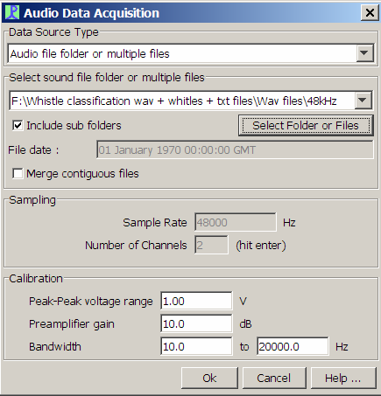Confirm settings with the Ok button
Image resolution: width=381 pixels, height=396 pixels.
point(209,378)
